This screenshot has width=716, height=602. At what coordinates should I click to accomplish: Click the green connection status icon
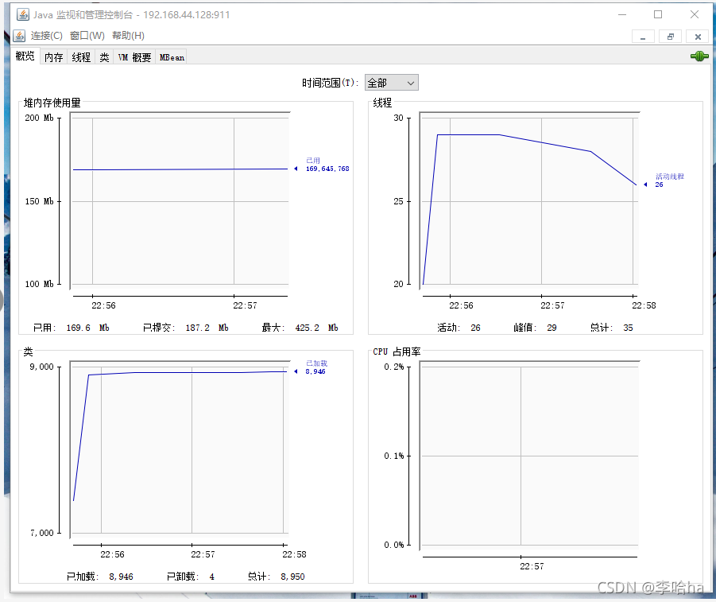tap(699, 56)
